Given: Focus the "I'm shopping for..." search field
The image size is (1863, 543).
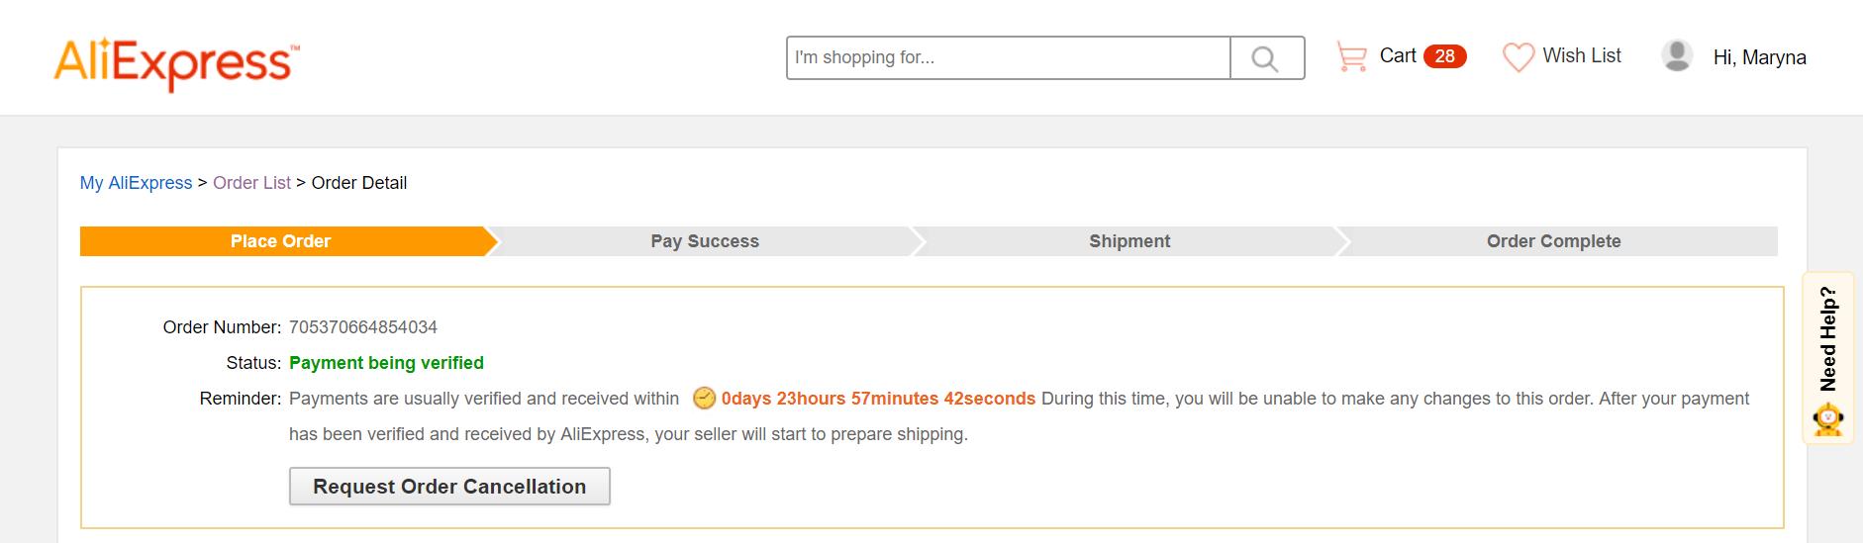Looking at the screenshot, I should pos(1008,57).
